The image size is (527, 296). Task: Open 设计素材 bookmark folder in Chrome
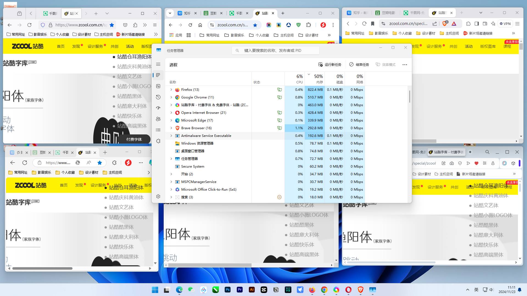pyautogui.click(x=308, y=35)
